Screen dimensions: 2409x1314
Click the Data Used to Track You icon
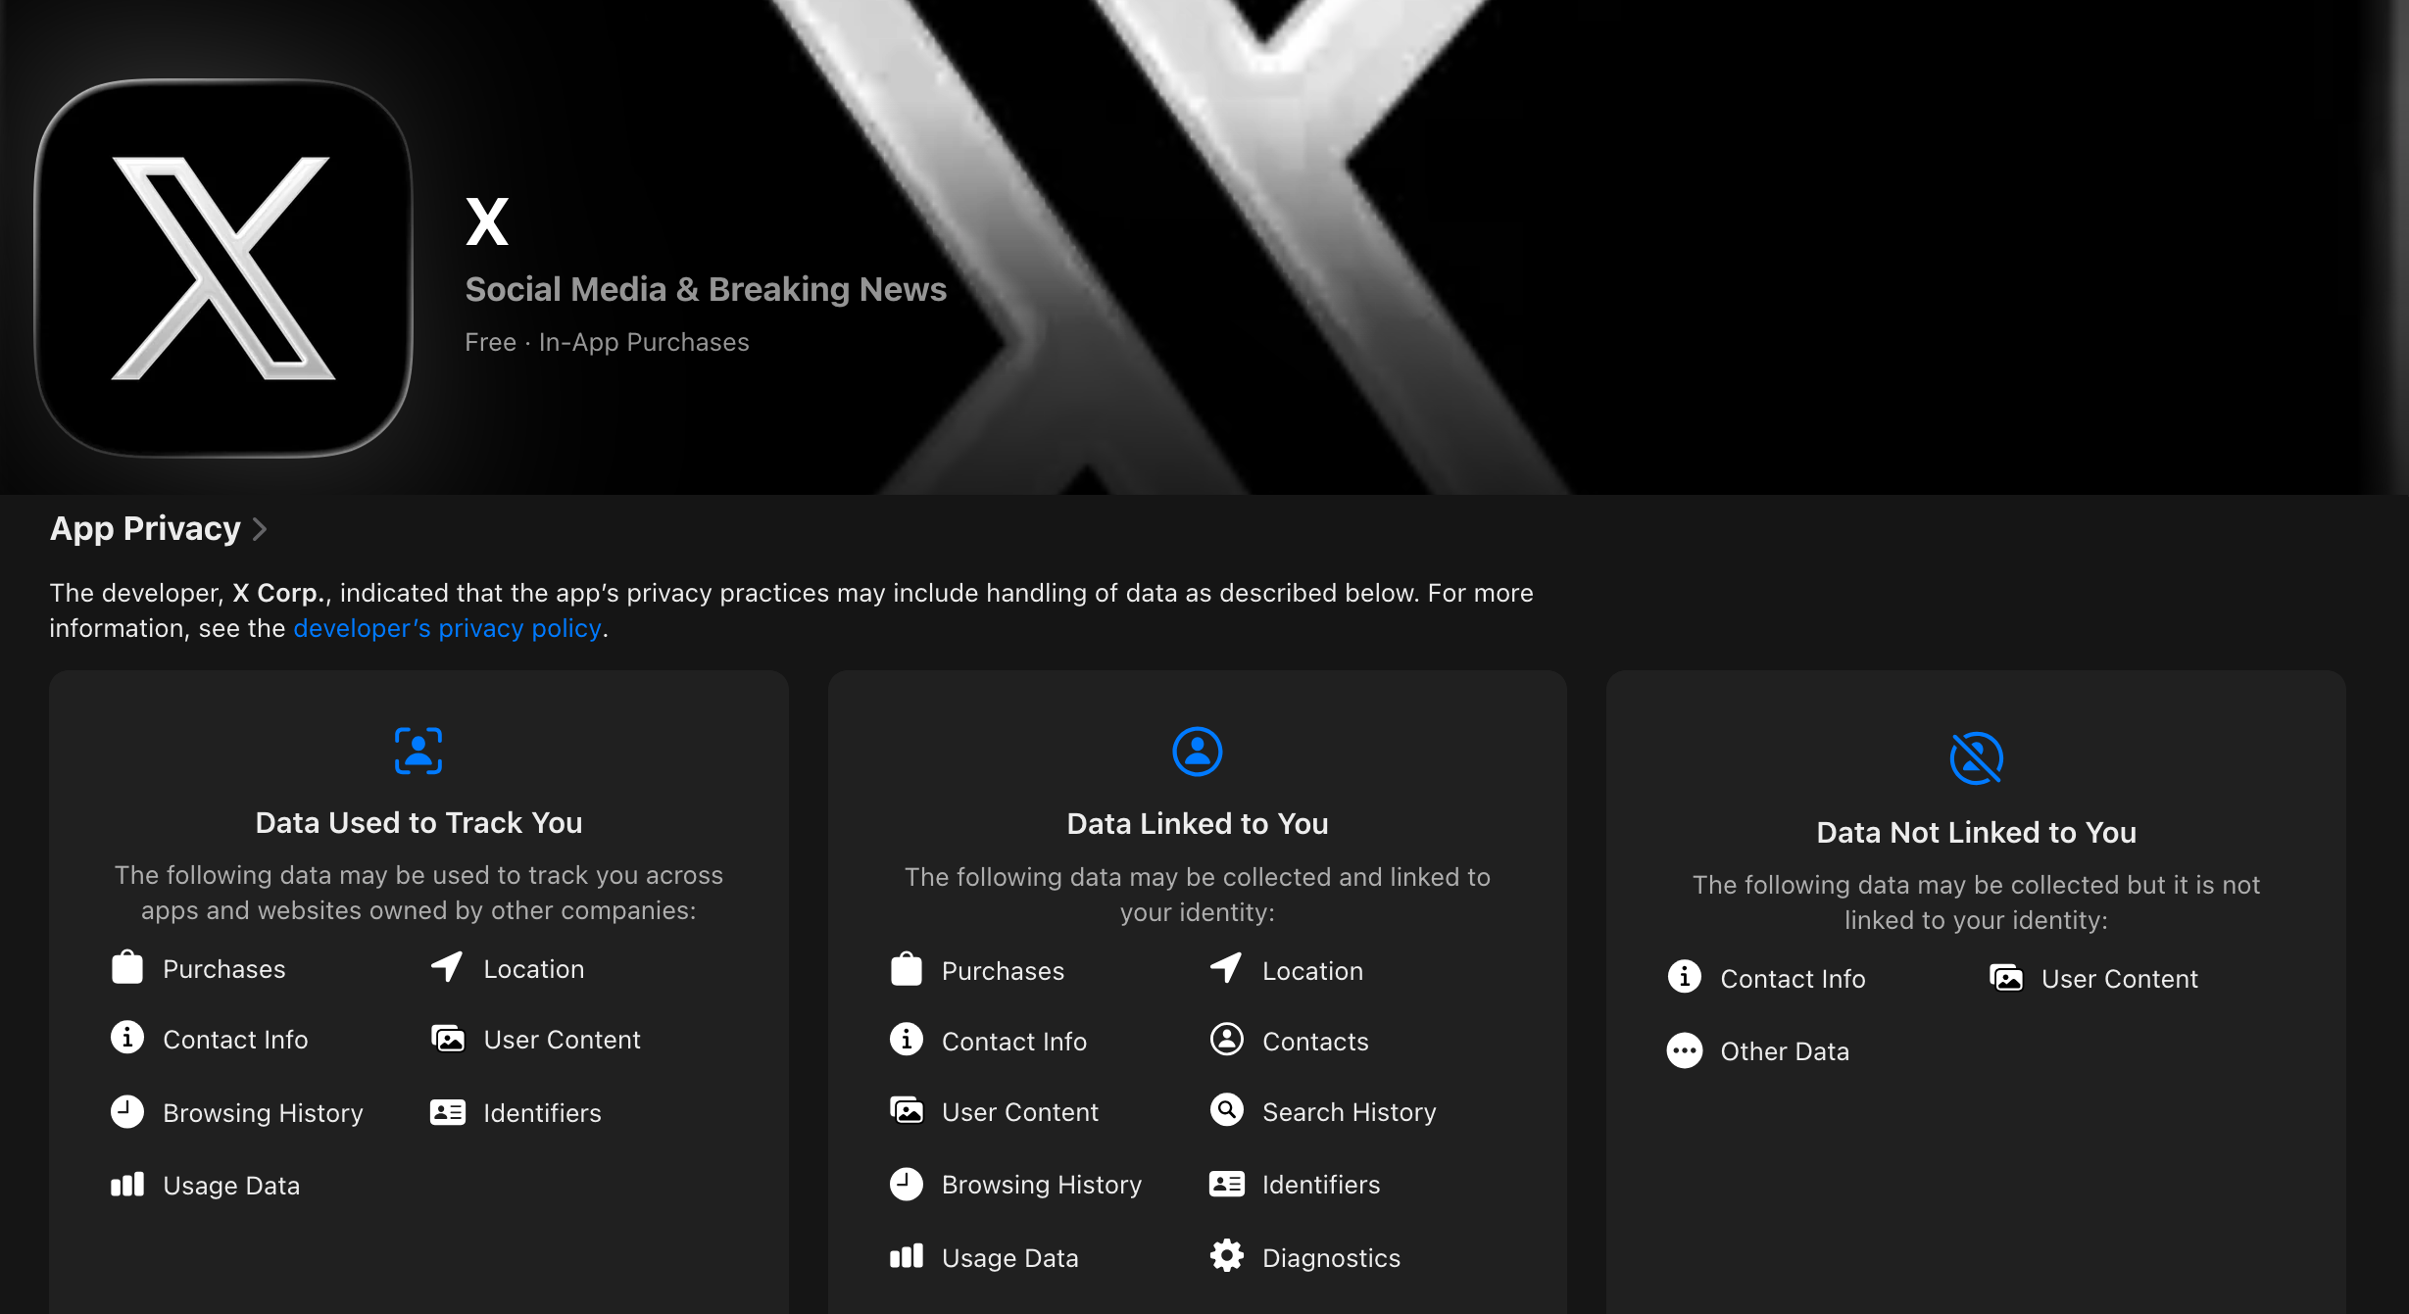[418, 751]
